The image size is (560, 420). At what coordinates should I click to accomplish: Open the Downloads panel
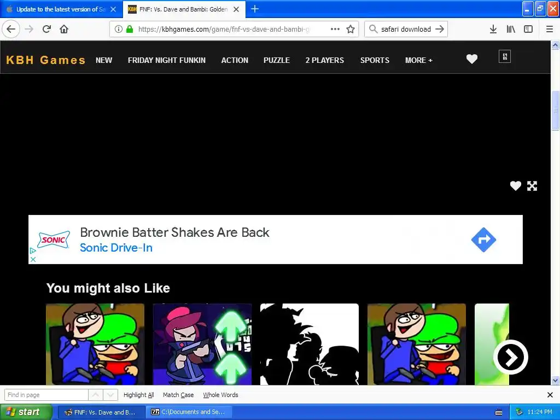(x=493, y=29)
